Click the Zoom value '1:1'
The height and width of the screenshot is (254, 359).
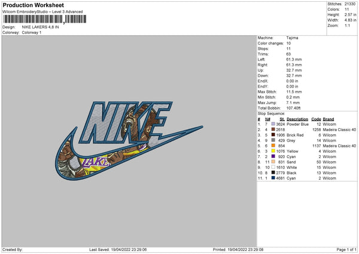click(347, 25)
